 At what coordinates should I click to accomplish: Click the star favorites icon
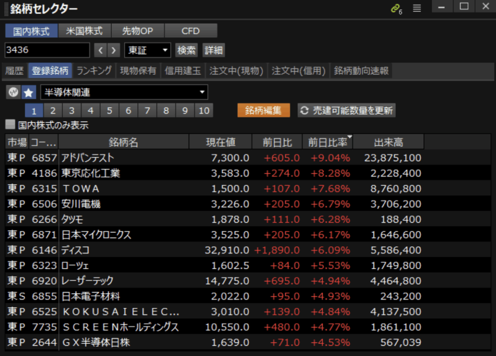point(29,93)
